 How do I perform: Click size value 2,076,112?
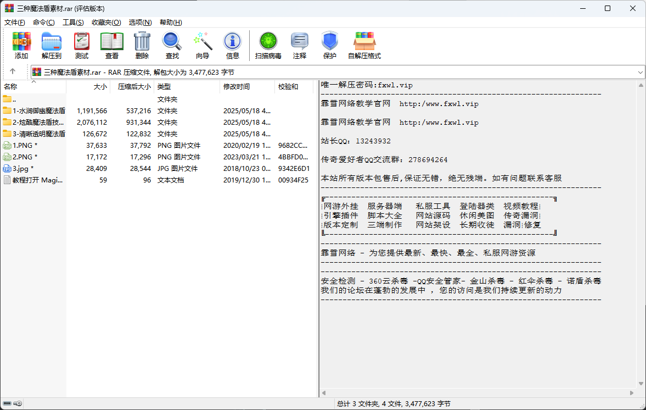(x=92, y=122)
